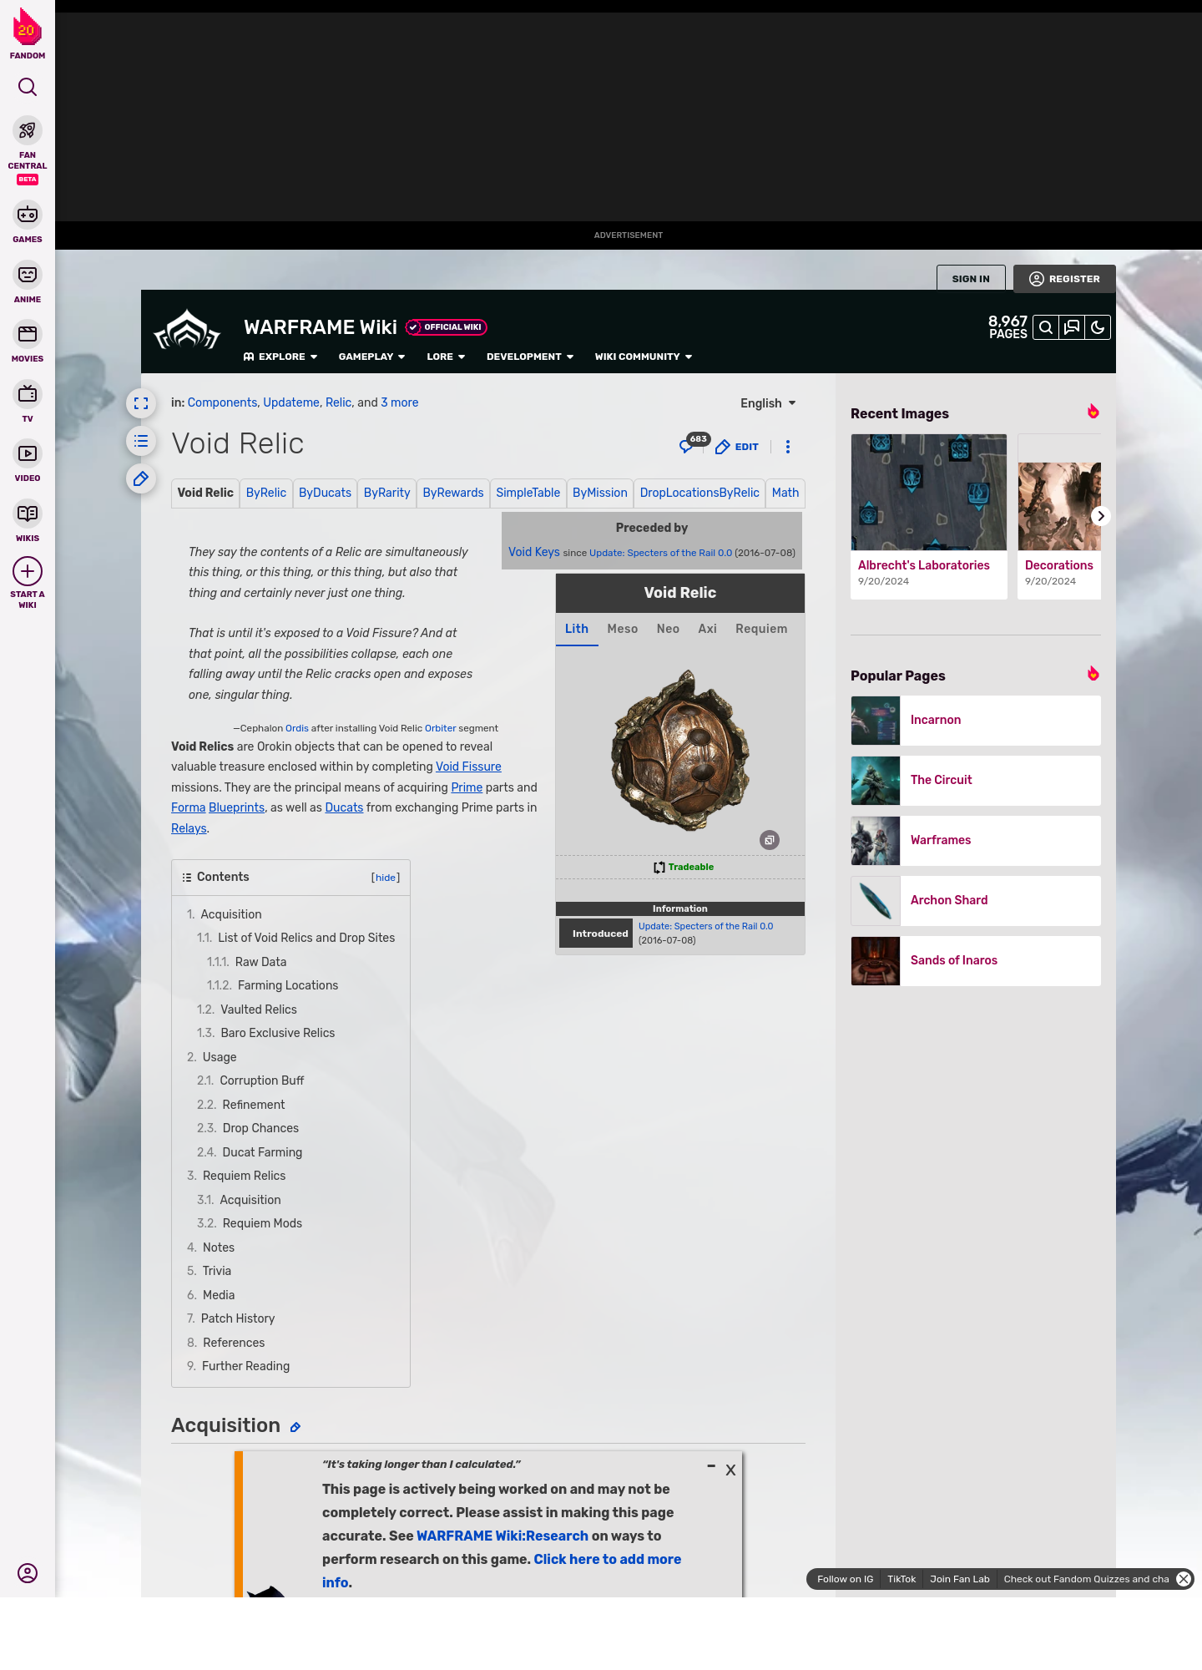Open The Circuit popular page
1202x1670 pixels.
coord(976,781)
